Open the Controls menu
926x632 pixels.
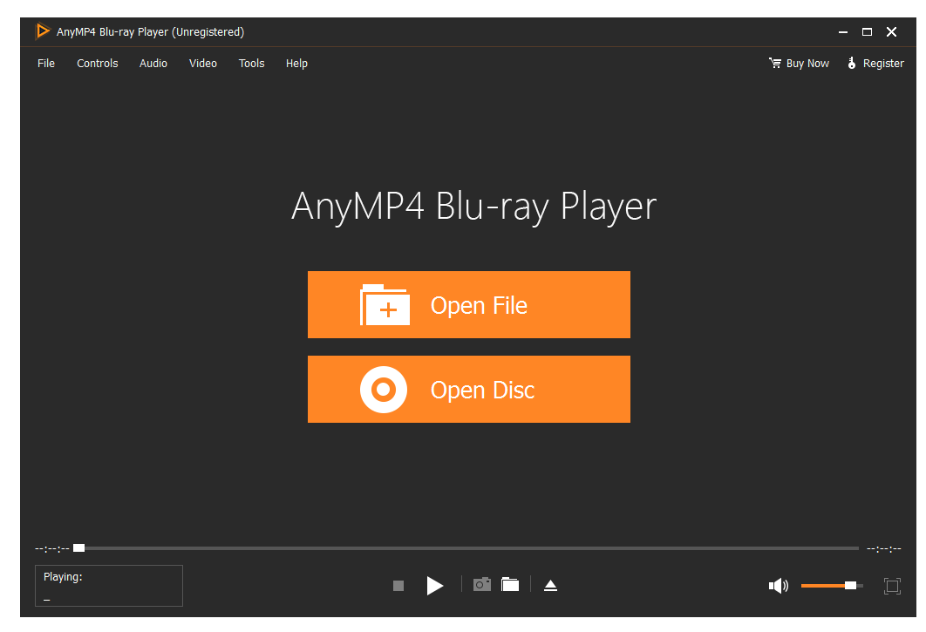pyautogui.click(x=98, y=63)
